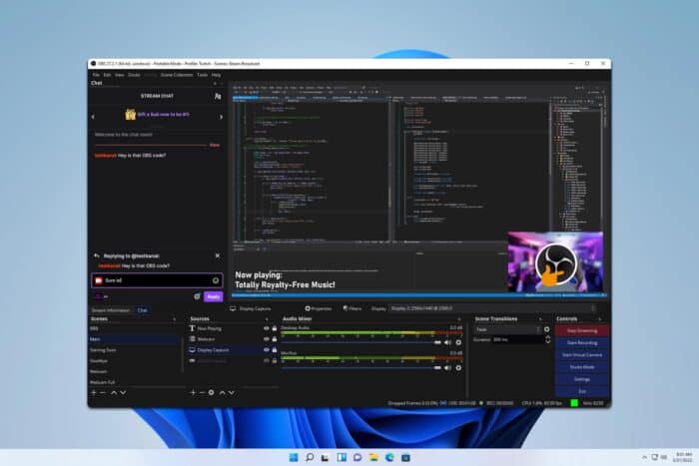This screenshot has height=466, width=699.
Task: Toggle visibility of Webcam source
Action: [267, 339]
